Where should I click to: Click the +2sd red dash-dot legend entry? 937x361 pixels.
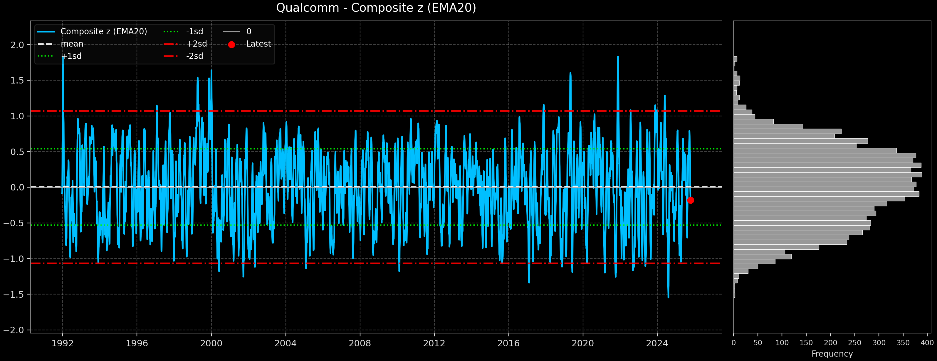click(197, 44)
